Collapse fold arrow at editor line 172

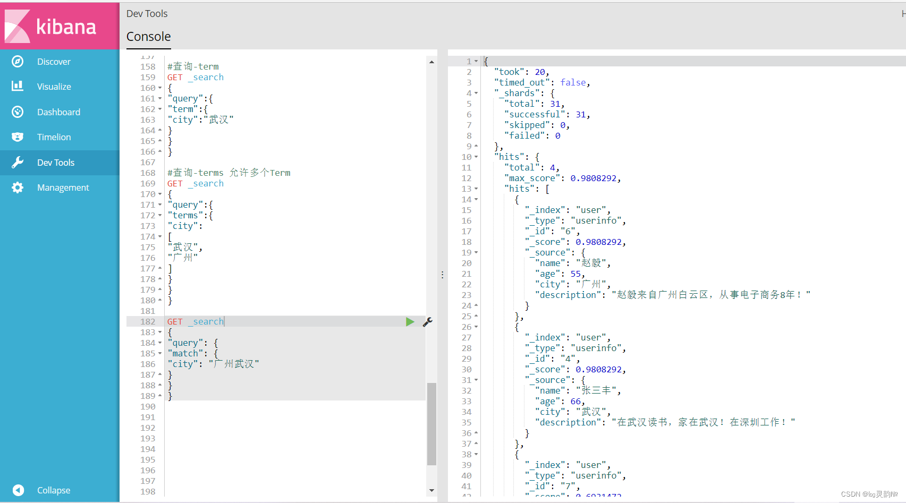(x=160, y=216)
